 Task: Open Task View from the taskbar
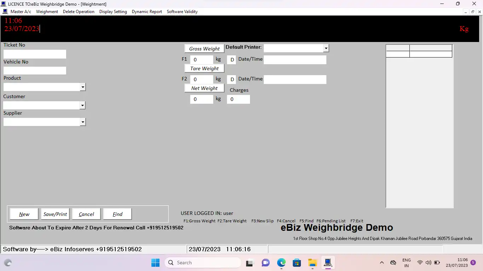pyautogui.click(x=250, y=263)
